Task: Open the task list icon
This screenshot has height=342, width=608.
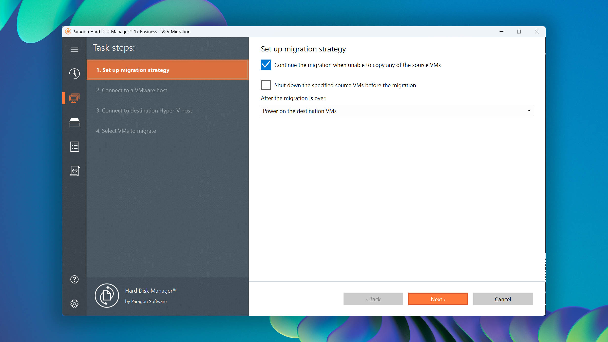Action: (x=74, y=147)
